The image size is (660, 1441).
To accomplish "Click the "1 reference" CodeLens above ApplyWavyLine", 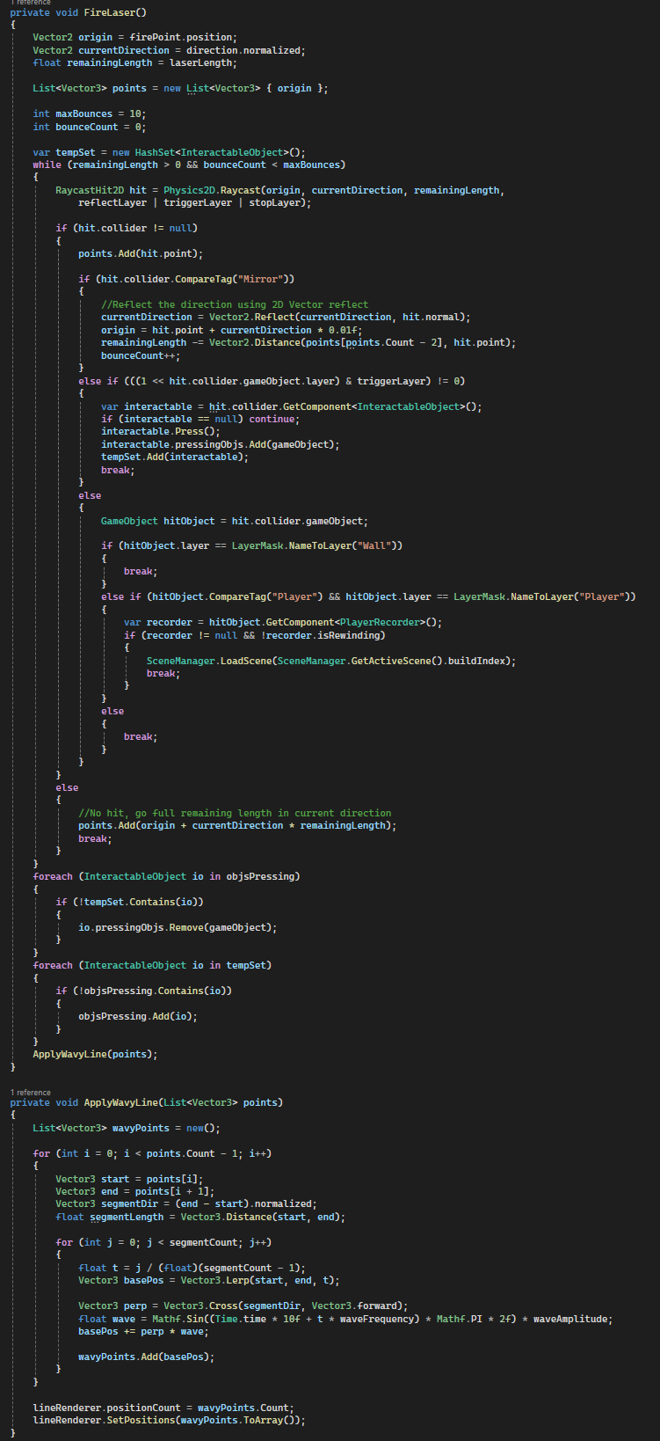I will pyautogui.click(x=31, y=1092).
